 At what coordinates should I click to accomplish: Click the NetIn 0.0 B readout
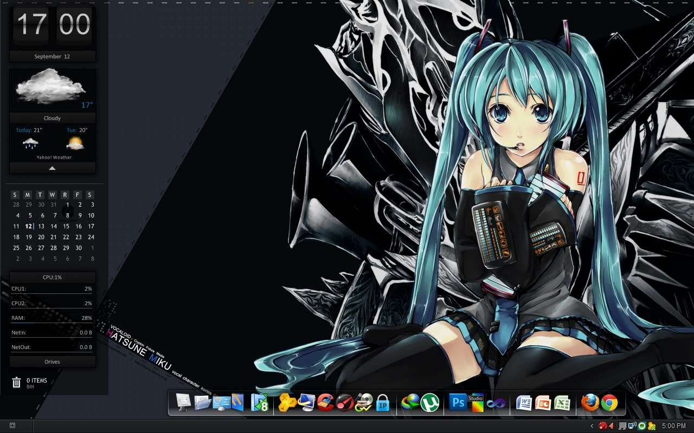coord(52,333)
